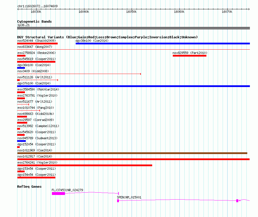Click the DGV Structural Variants track title
Viewport: 258px width, 217px height.
click(107, 37)
